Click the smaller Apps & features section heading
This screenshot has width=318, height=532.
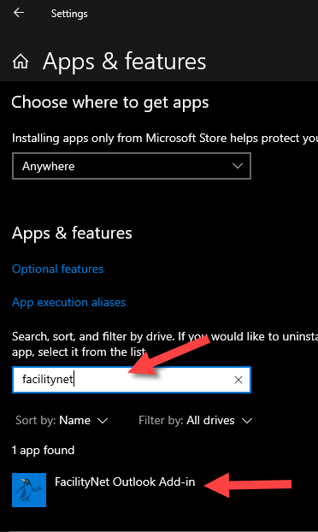click(x=72, y=233)
